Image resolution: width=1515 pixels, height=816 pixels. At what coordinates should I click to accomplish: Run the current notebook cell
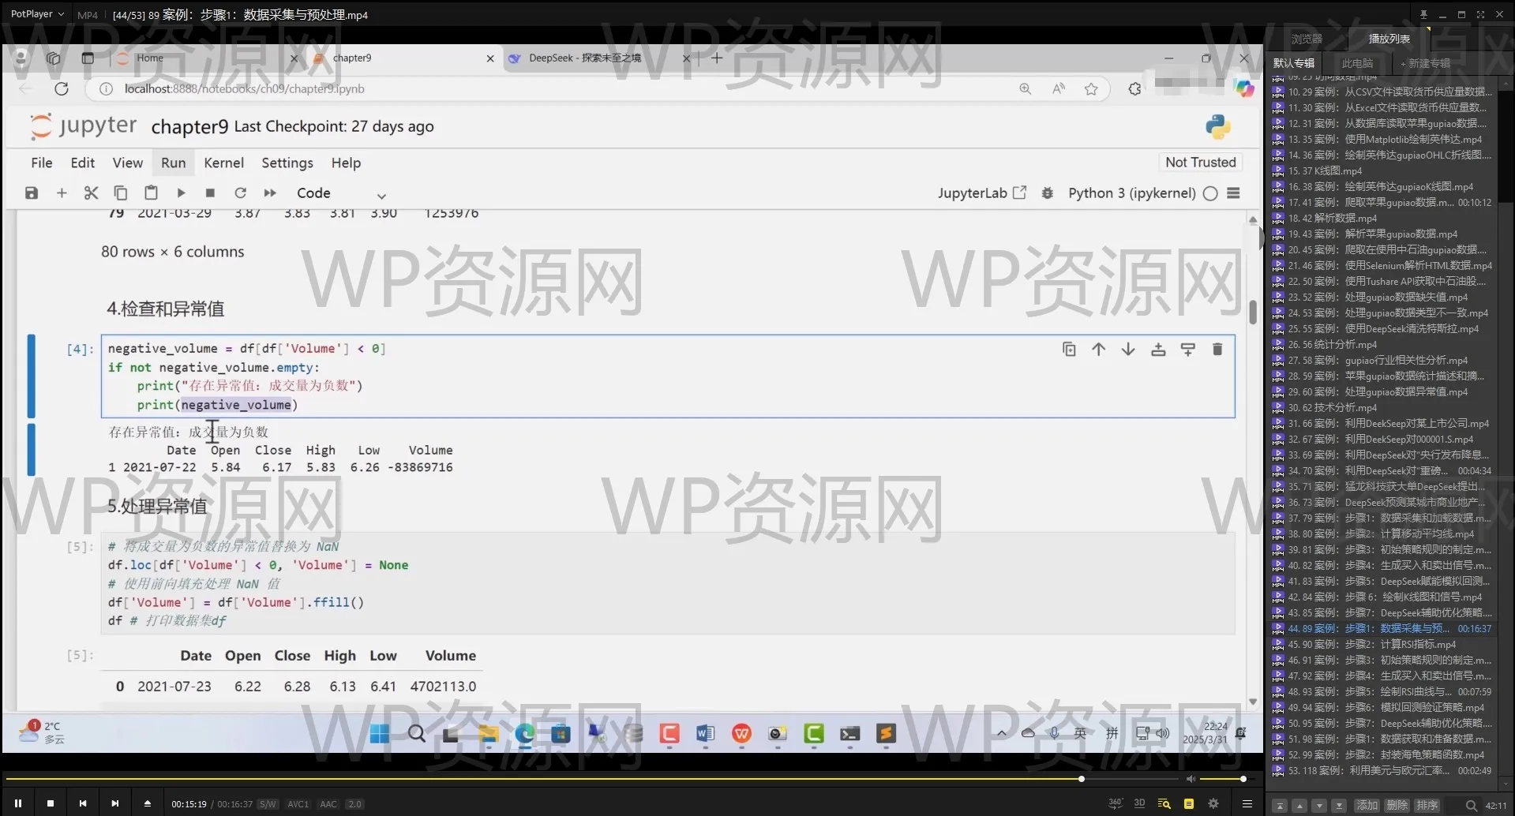pyautogui.click(x=181, y=193)
